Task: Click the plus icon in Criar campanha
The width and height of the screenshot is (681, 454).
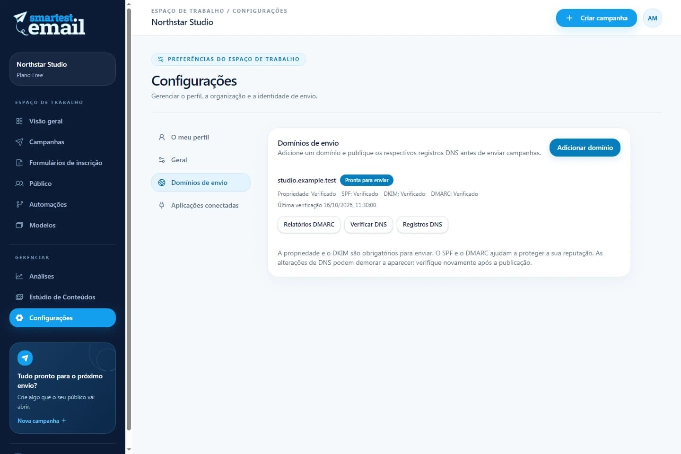Action: tap(569, 18)
